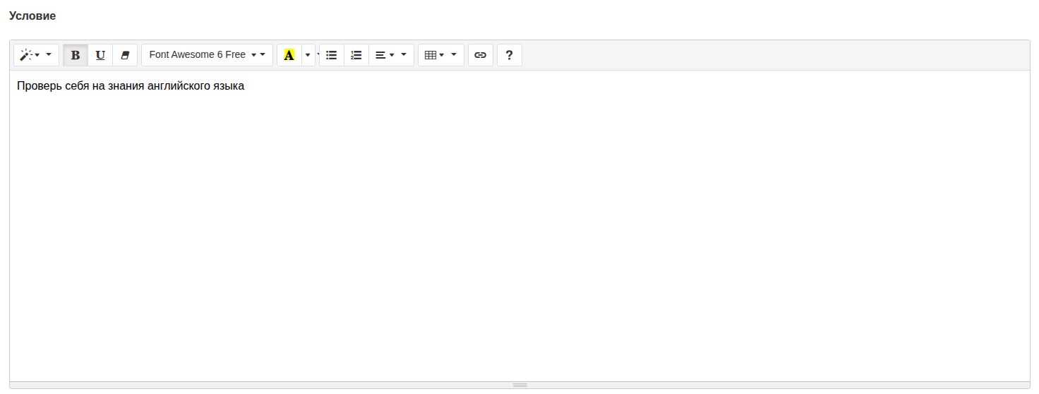Click the 'Условие' label

click(32, 16)
